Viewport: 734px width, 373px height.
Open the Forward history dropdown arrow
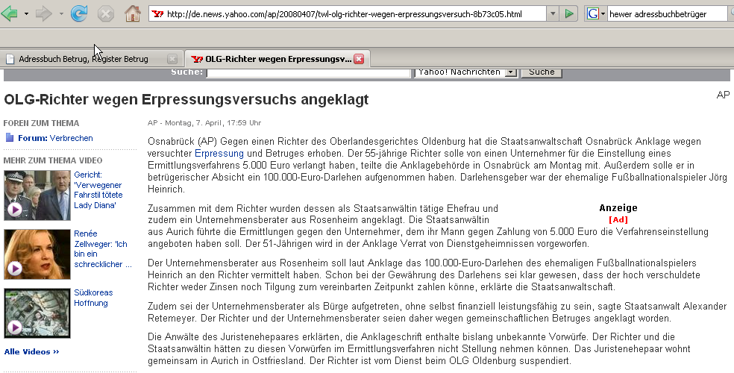(x=61, y=14)
